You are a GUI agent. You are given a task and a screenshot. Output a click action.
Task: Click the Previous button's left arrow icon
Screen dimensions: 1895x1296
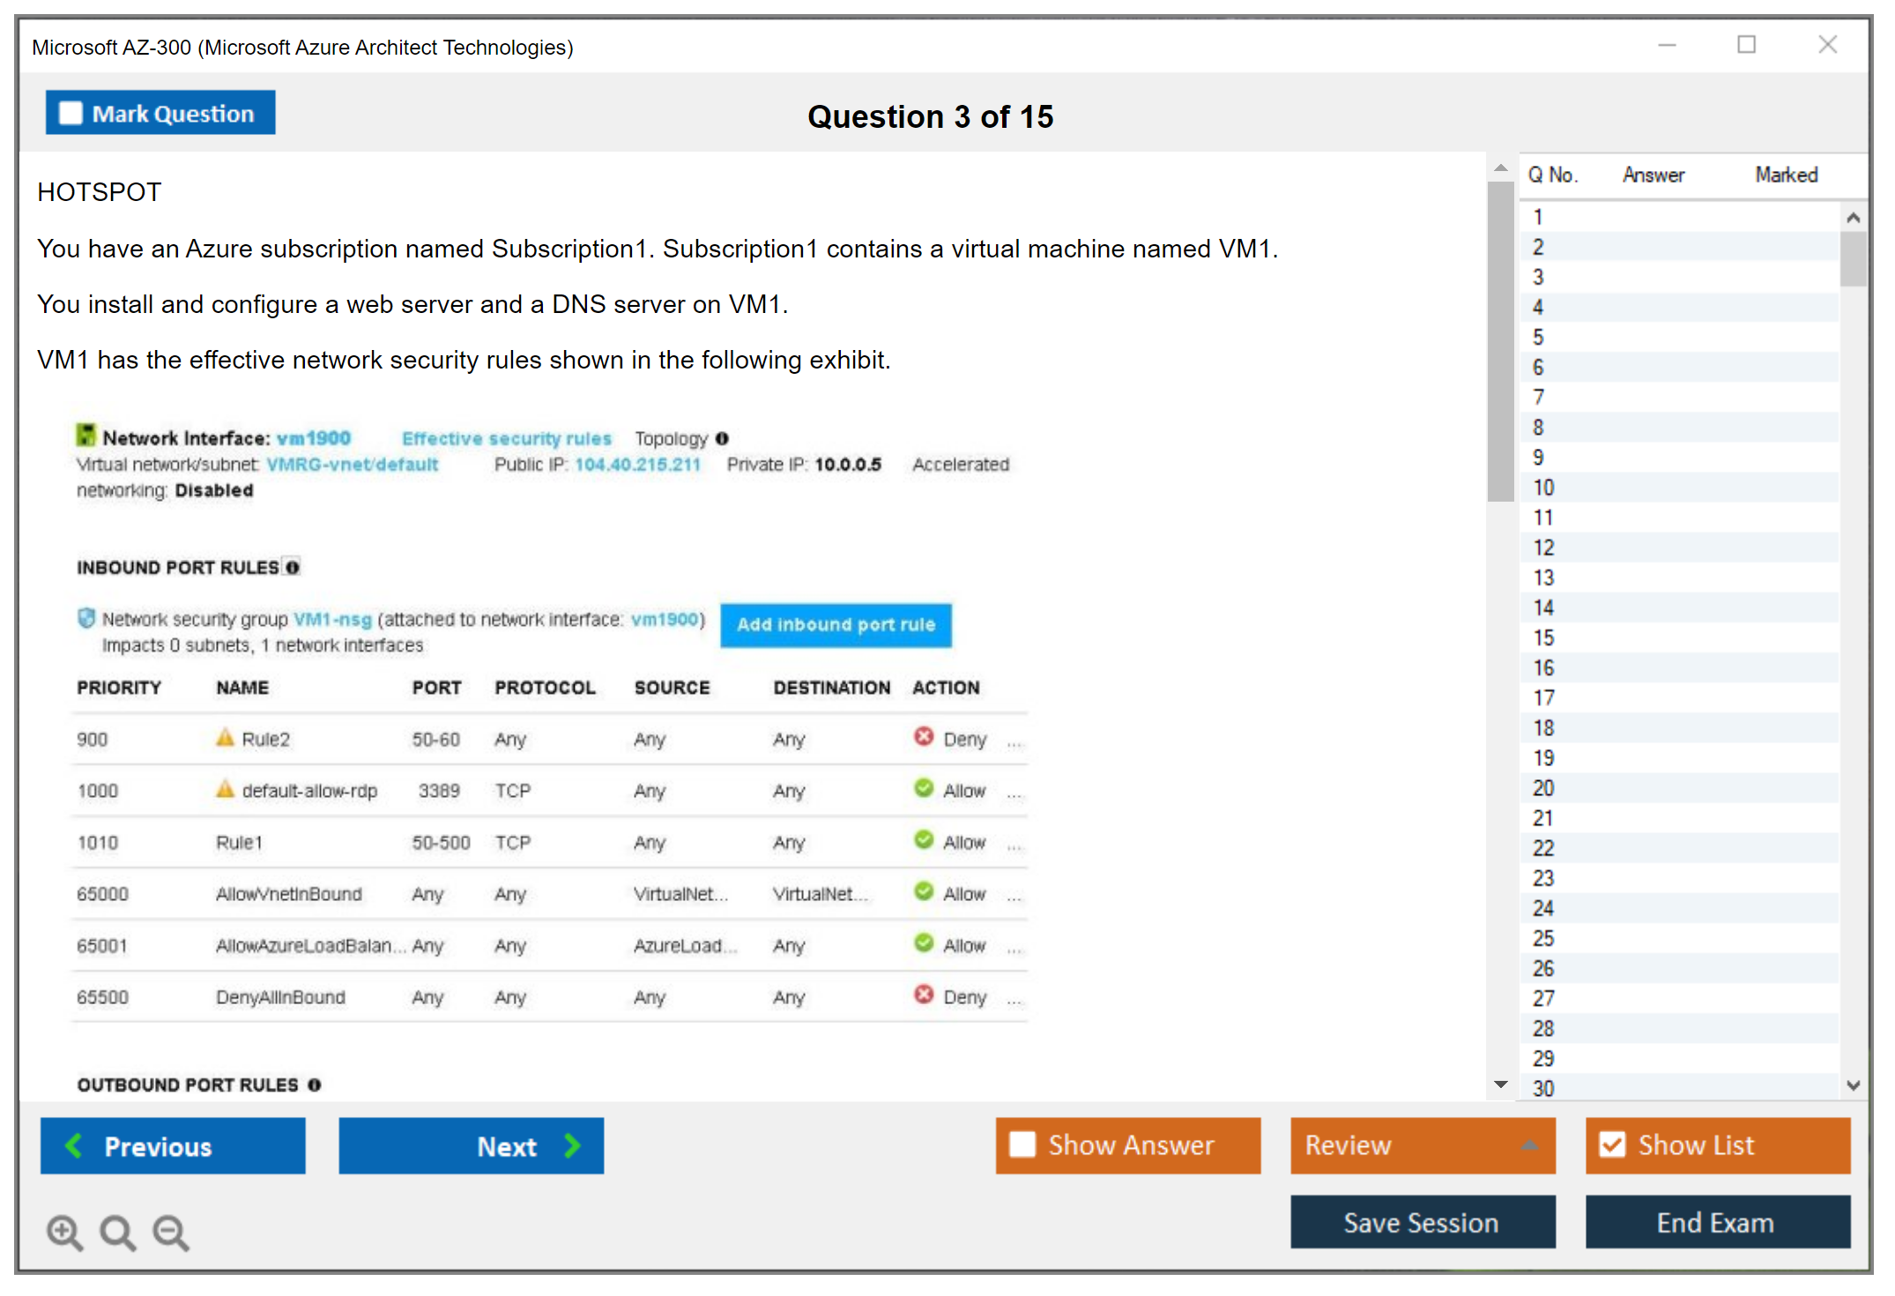[74, 1145]
